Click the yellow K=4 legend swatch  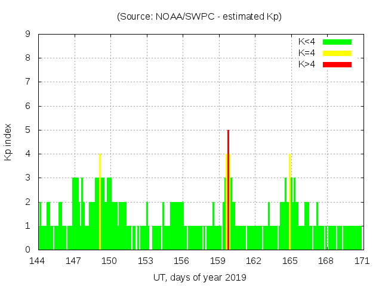[x=337, y=53]
